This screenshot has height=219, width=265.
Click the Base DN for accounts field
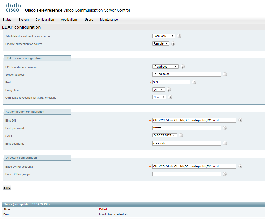pyautogui.click(x=194, y=166)
